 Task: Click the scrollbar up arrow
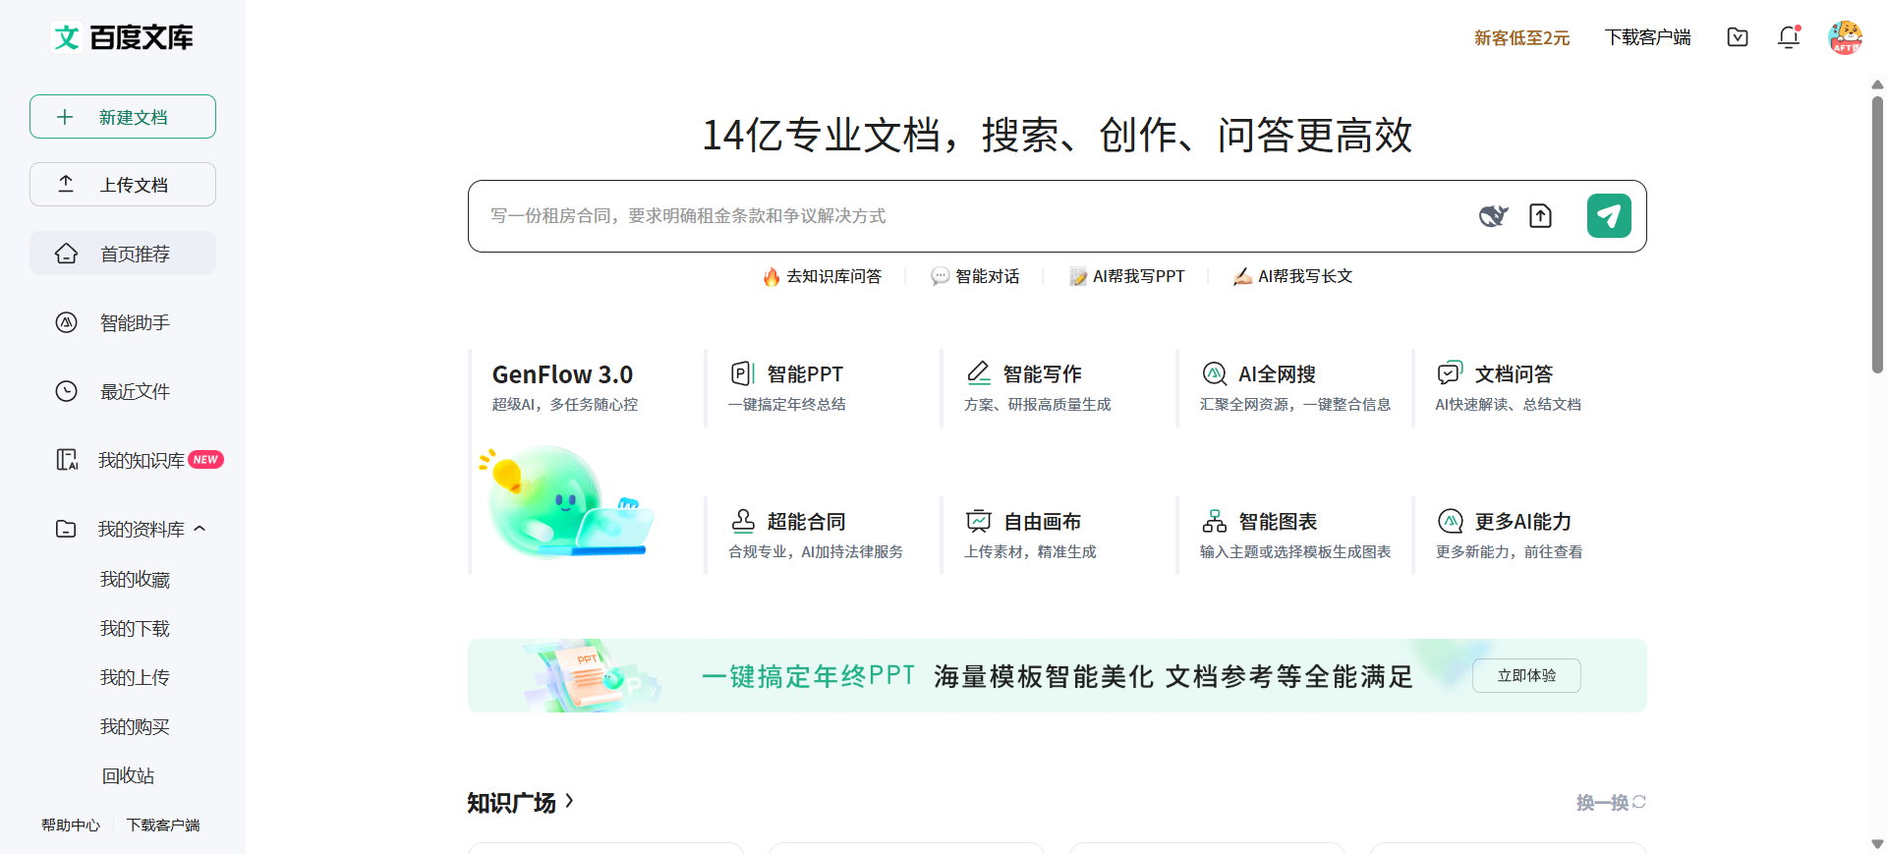point(1877,85)
